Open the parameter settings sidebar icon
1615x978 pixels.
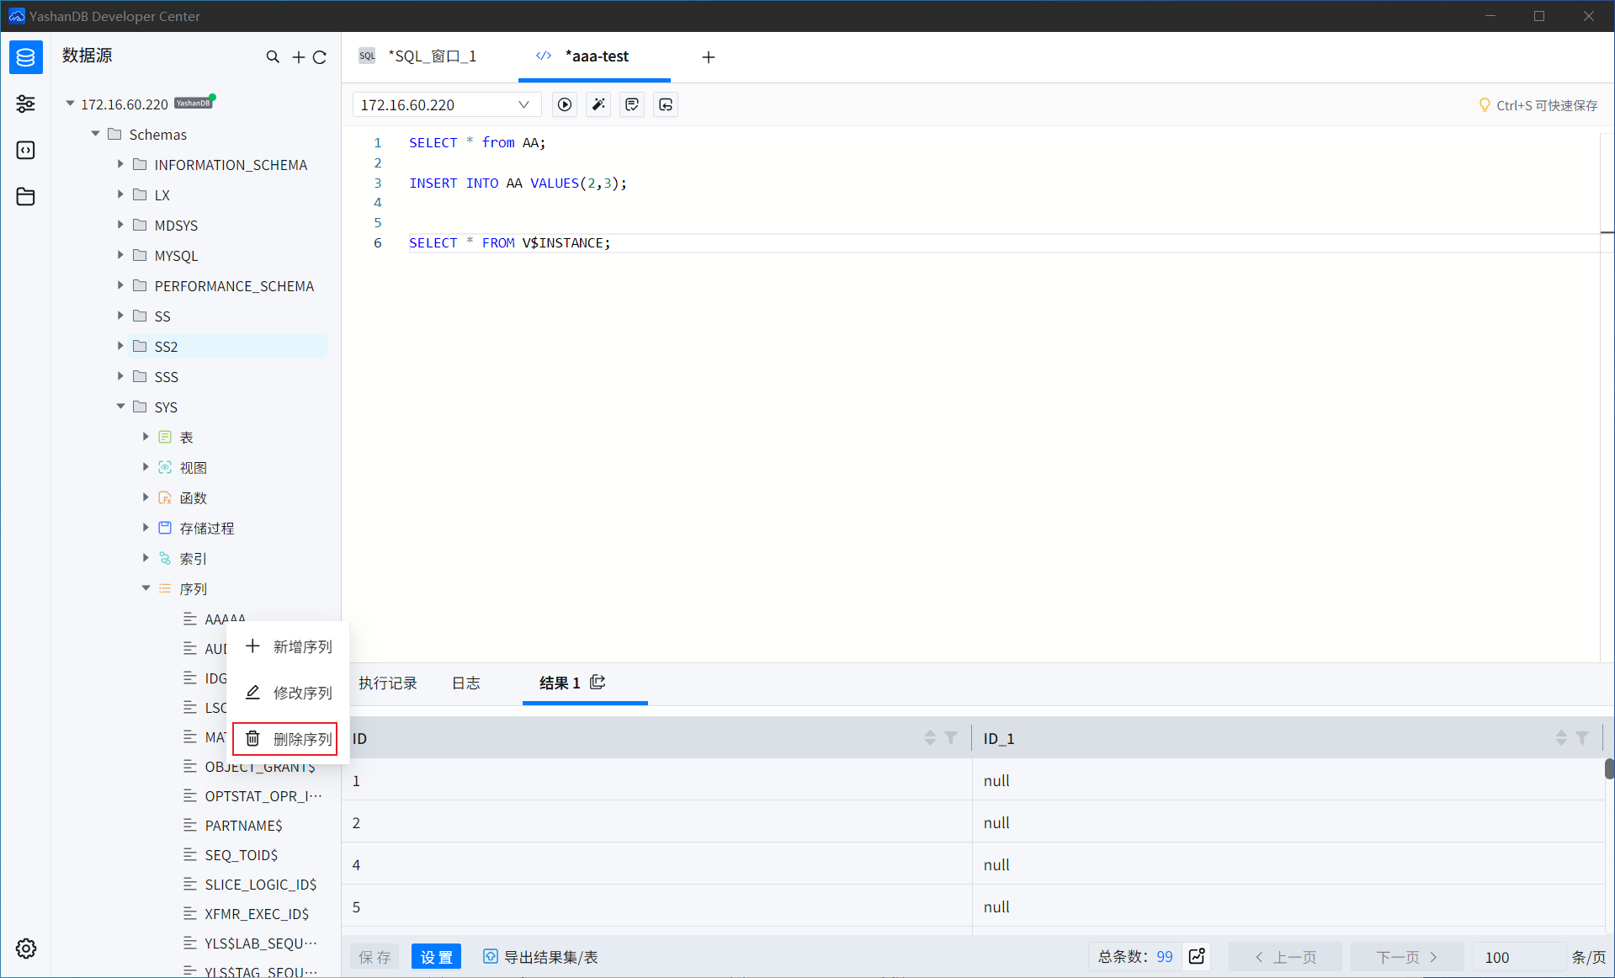click(x=25, y=104)
